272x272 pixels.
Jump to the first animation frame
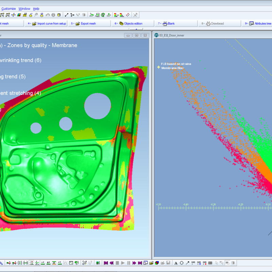pyautogui.click(x=106, y=263)
